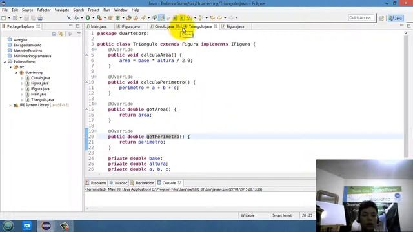Click the Next Annotation icon
This screenshot has height=232, width=413.
coord(189,18)
